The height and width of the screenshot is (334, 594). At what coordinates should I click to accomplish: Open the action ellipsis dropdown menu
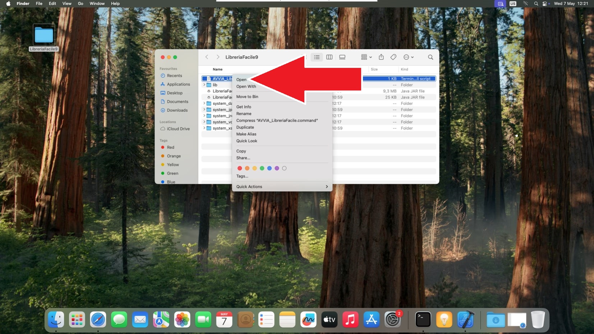point(409,57)
